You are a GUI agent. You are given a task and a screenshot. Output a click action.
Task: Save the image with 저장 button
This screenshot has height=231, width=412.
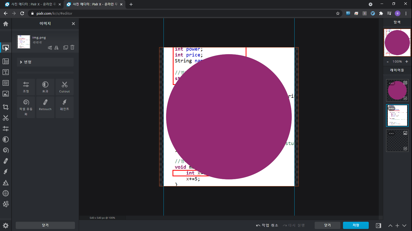tap(356, 225)
